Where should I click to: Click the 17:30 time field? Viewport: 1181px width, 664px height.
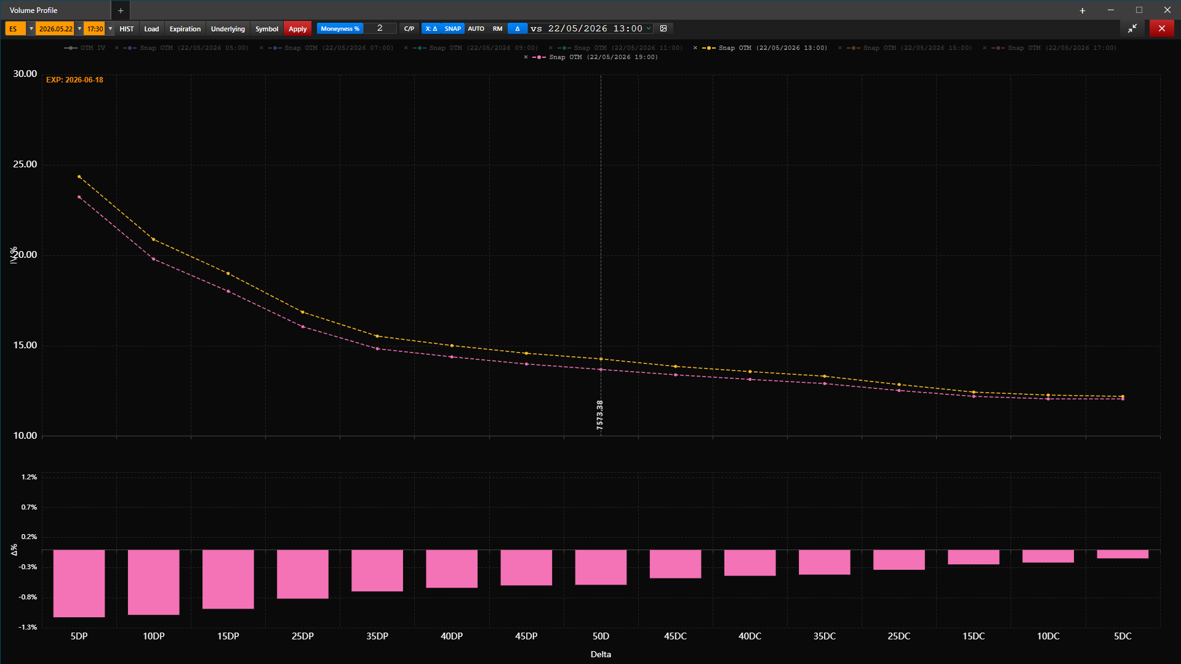(95, 29)
